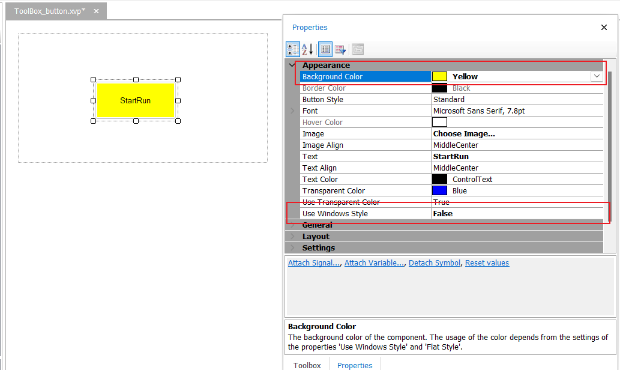This screenshot has width=620, height=370.
Task: Expand the Settings category
Action: (x=292, y=248)
